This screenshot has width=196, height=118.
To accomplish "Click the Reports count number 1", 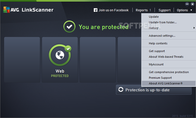I will tap(150, 10).
